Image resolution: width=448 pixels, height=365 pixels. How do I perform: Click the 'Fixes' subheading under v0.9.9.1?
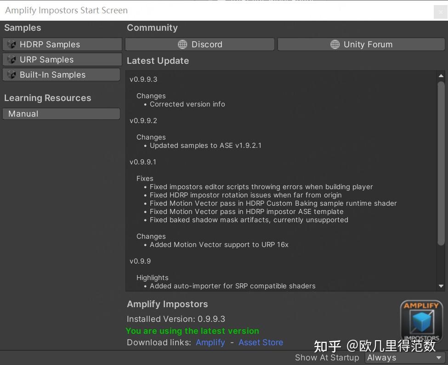click(x=145, y=179)
